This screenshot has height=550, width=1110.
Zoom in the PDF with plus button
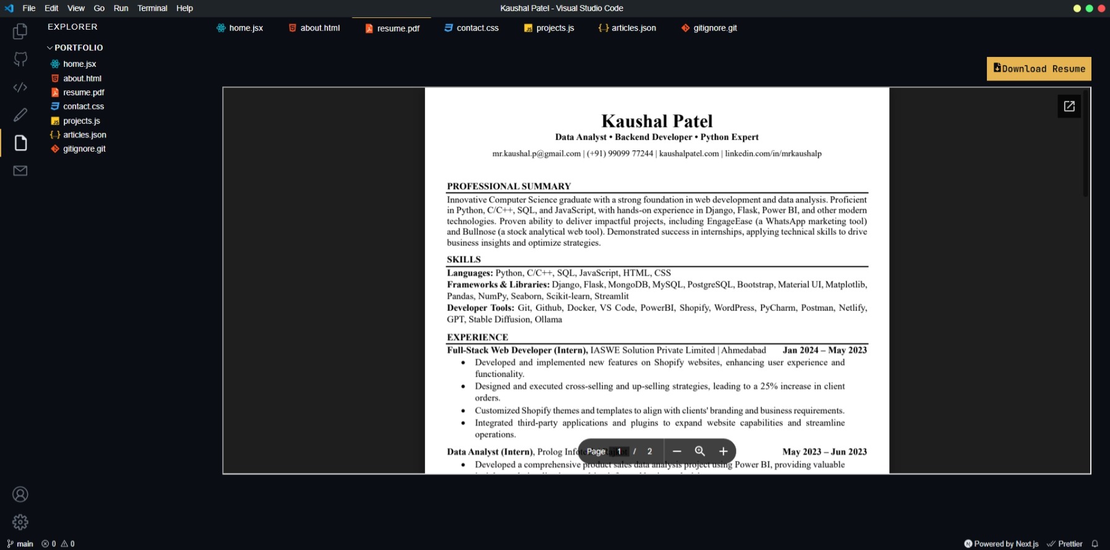[x=723, y=452]
